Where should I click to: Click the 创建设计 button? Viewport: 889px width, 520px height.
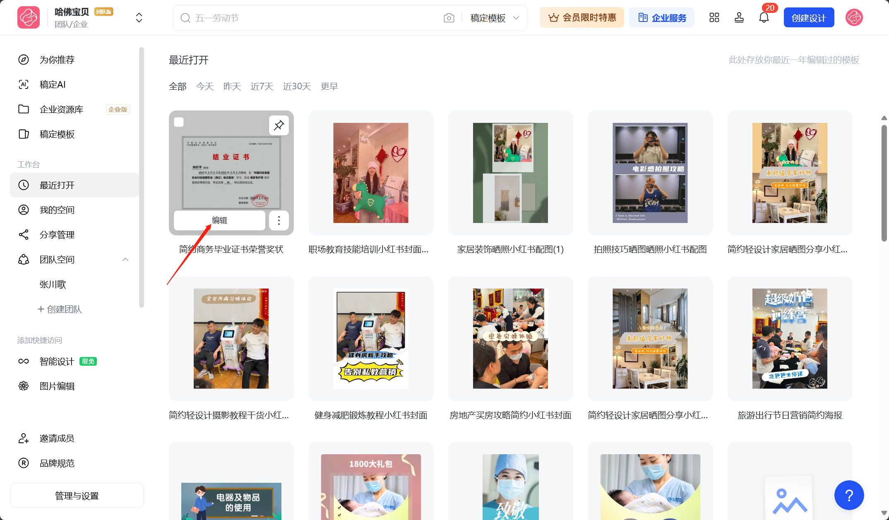(x=809, y=17)
